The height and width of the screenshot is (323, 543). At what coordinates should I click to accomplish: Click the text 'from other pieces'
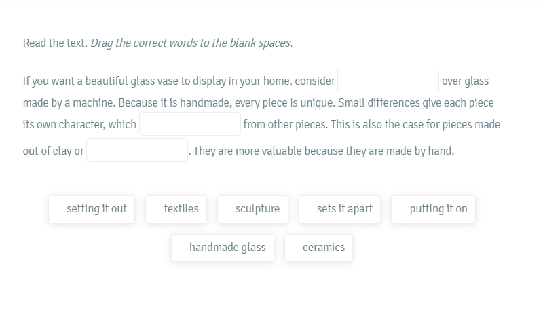285,124
